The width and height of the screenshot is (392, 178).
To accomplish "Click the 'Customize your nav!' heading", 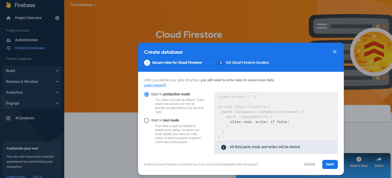I will click(23, 149).
